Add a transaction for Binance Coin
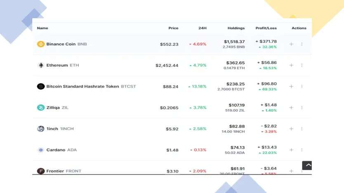This screenshot has height=193, width=344. coord(291,44)
